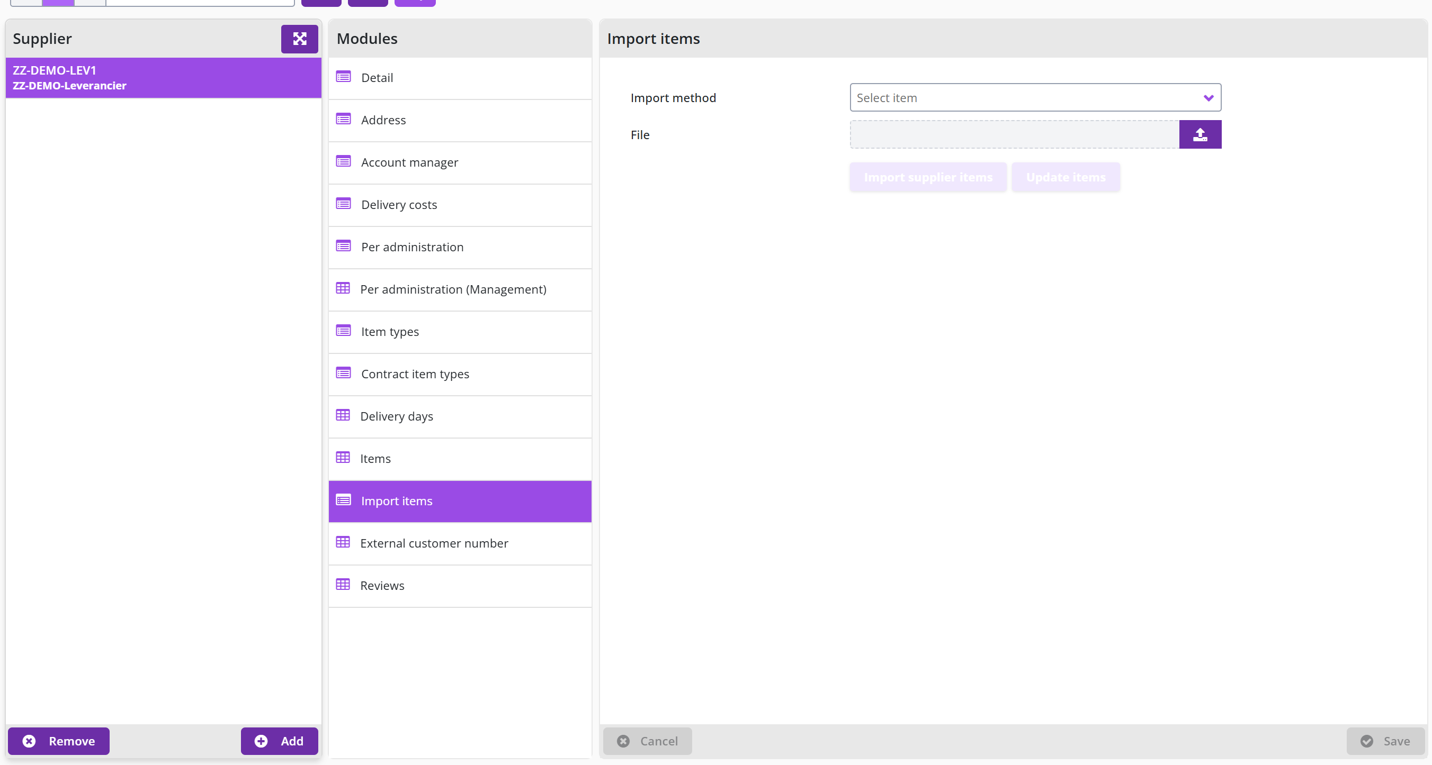The height and width of the screenshot is (765, 1432).
Task: Open Contract item types module
Action: tap(460, 375)
